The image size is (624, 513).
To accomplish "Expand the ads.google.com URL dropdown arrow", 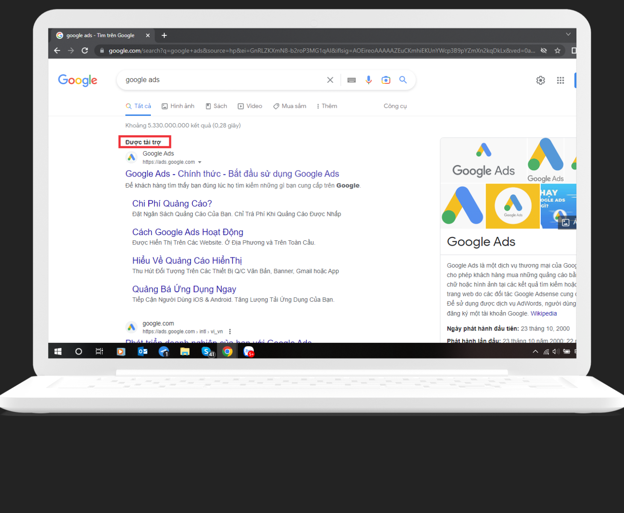I will (200, 162).
